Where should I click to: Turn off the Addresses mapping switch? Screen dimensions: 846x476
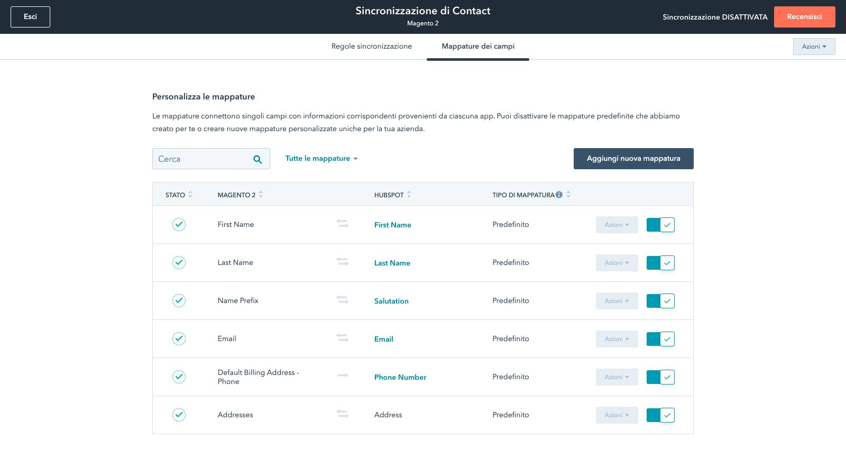click(660, 415)
